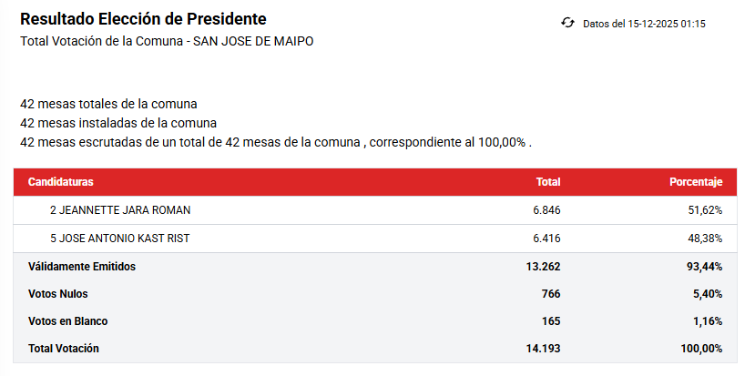This screenshot has height=376, width=755.
Task: Click the Votos Nulos row label
Action: 58,294
